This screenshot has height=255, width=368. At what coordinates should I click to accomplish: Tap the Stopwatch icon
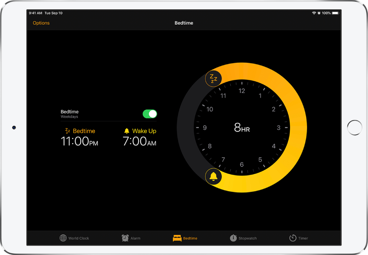[x=233, y=238]
